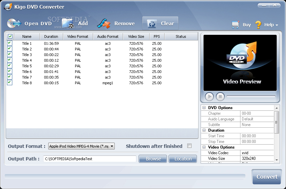Viewport: 286px width, 189px height.
Task: Click the Output Path text field
Action: click(x=89, y=159)
